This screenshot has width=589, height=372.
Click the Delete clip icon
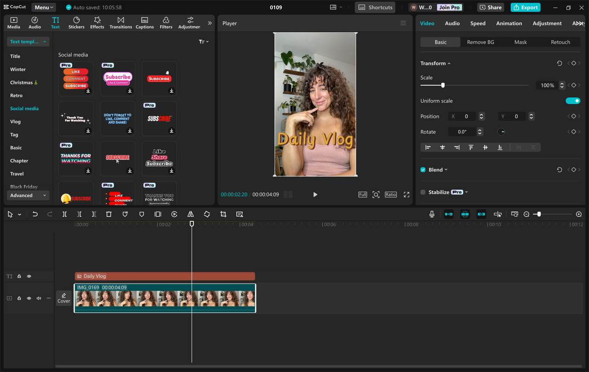109,214
